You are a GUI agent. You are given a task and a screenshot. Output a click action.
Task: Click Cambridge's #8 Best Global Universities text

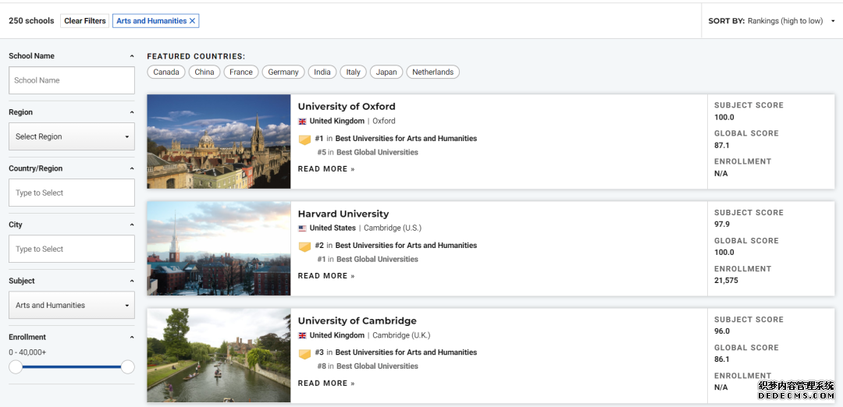(x=367, y=366)
